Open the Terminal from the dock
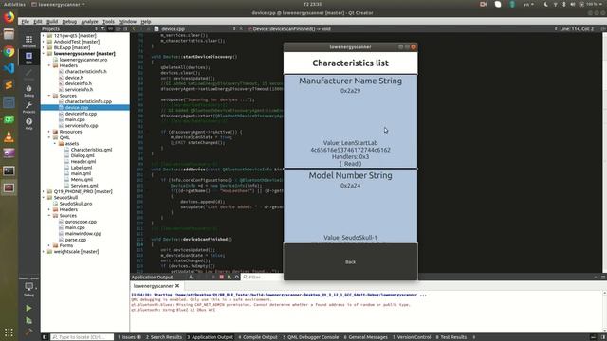 [9, 170]
